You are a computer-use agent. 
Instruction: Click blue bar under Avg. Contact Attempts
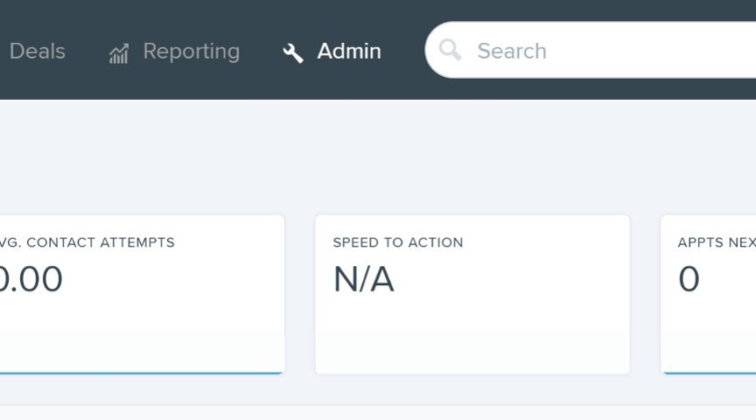[141, 373]
